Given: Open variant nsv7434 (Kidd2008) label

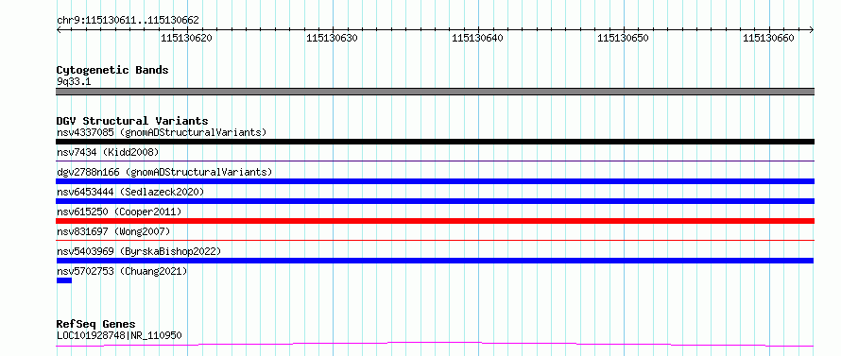Looking at the screenshot, I should point(108,152).
